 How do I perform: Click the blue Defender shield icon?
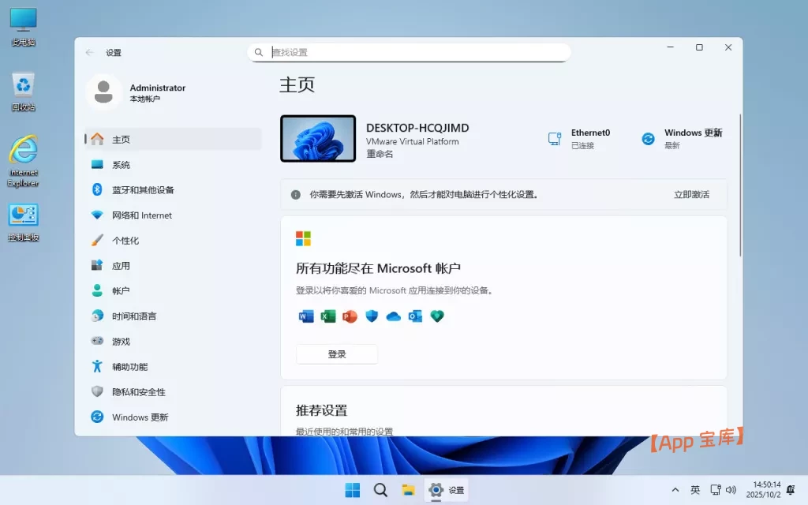(371, 316)
